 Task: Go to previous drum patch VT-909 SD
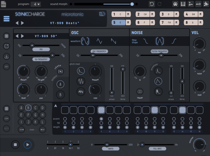[x=17, y=36]
